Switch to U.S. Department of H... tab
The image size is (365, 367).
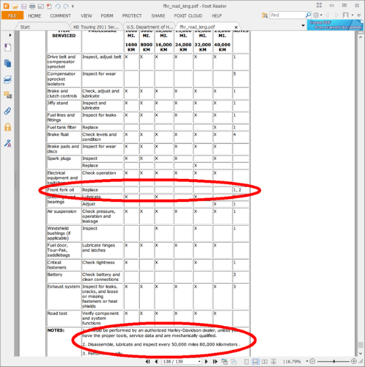point(150,27)
